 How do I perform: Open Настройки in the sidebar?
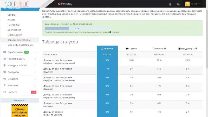point(14,25)
